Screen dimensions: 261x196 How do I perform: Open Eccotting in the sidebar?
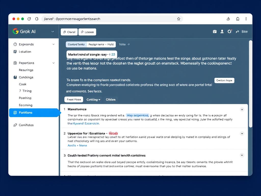[26, 105]
